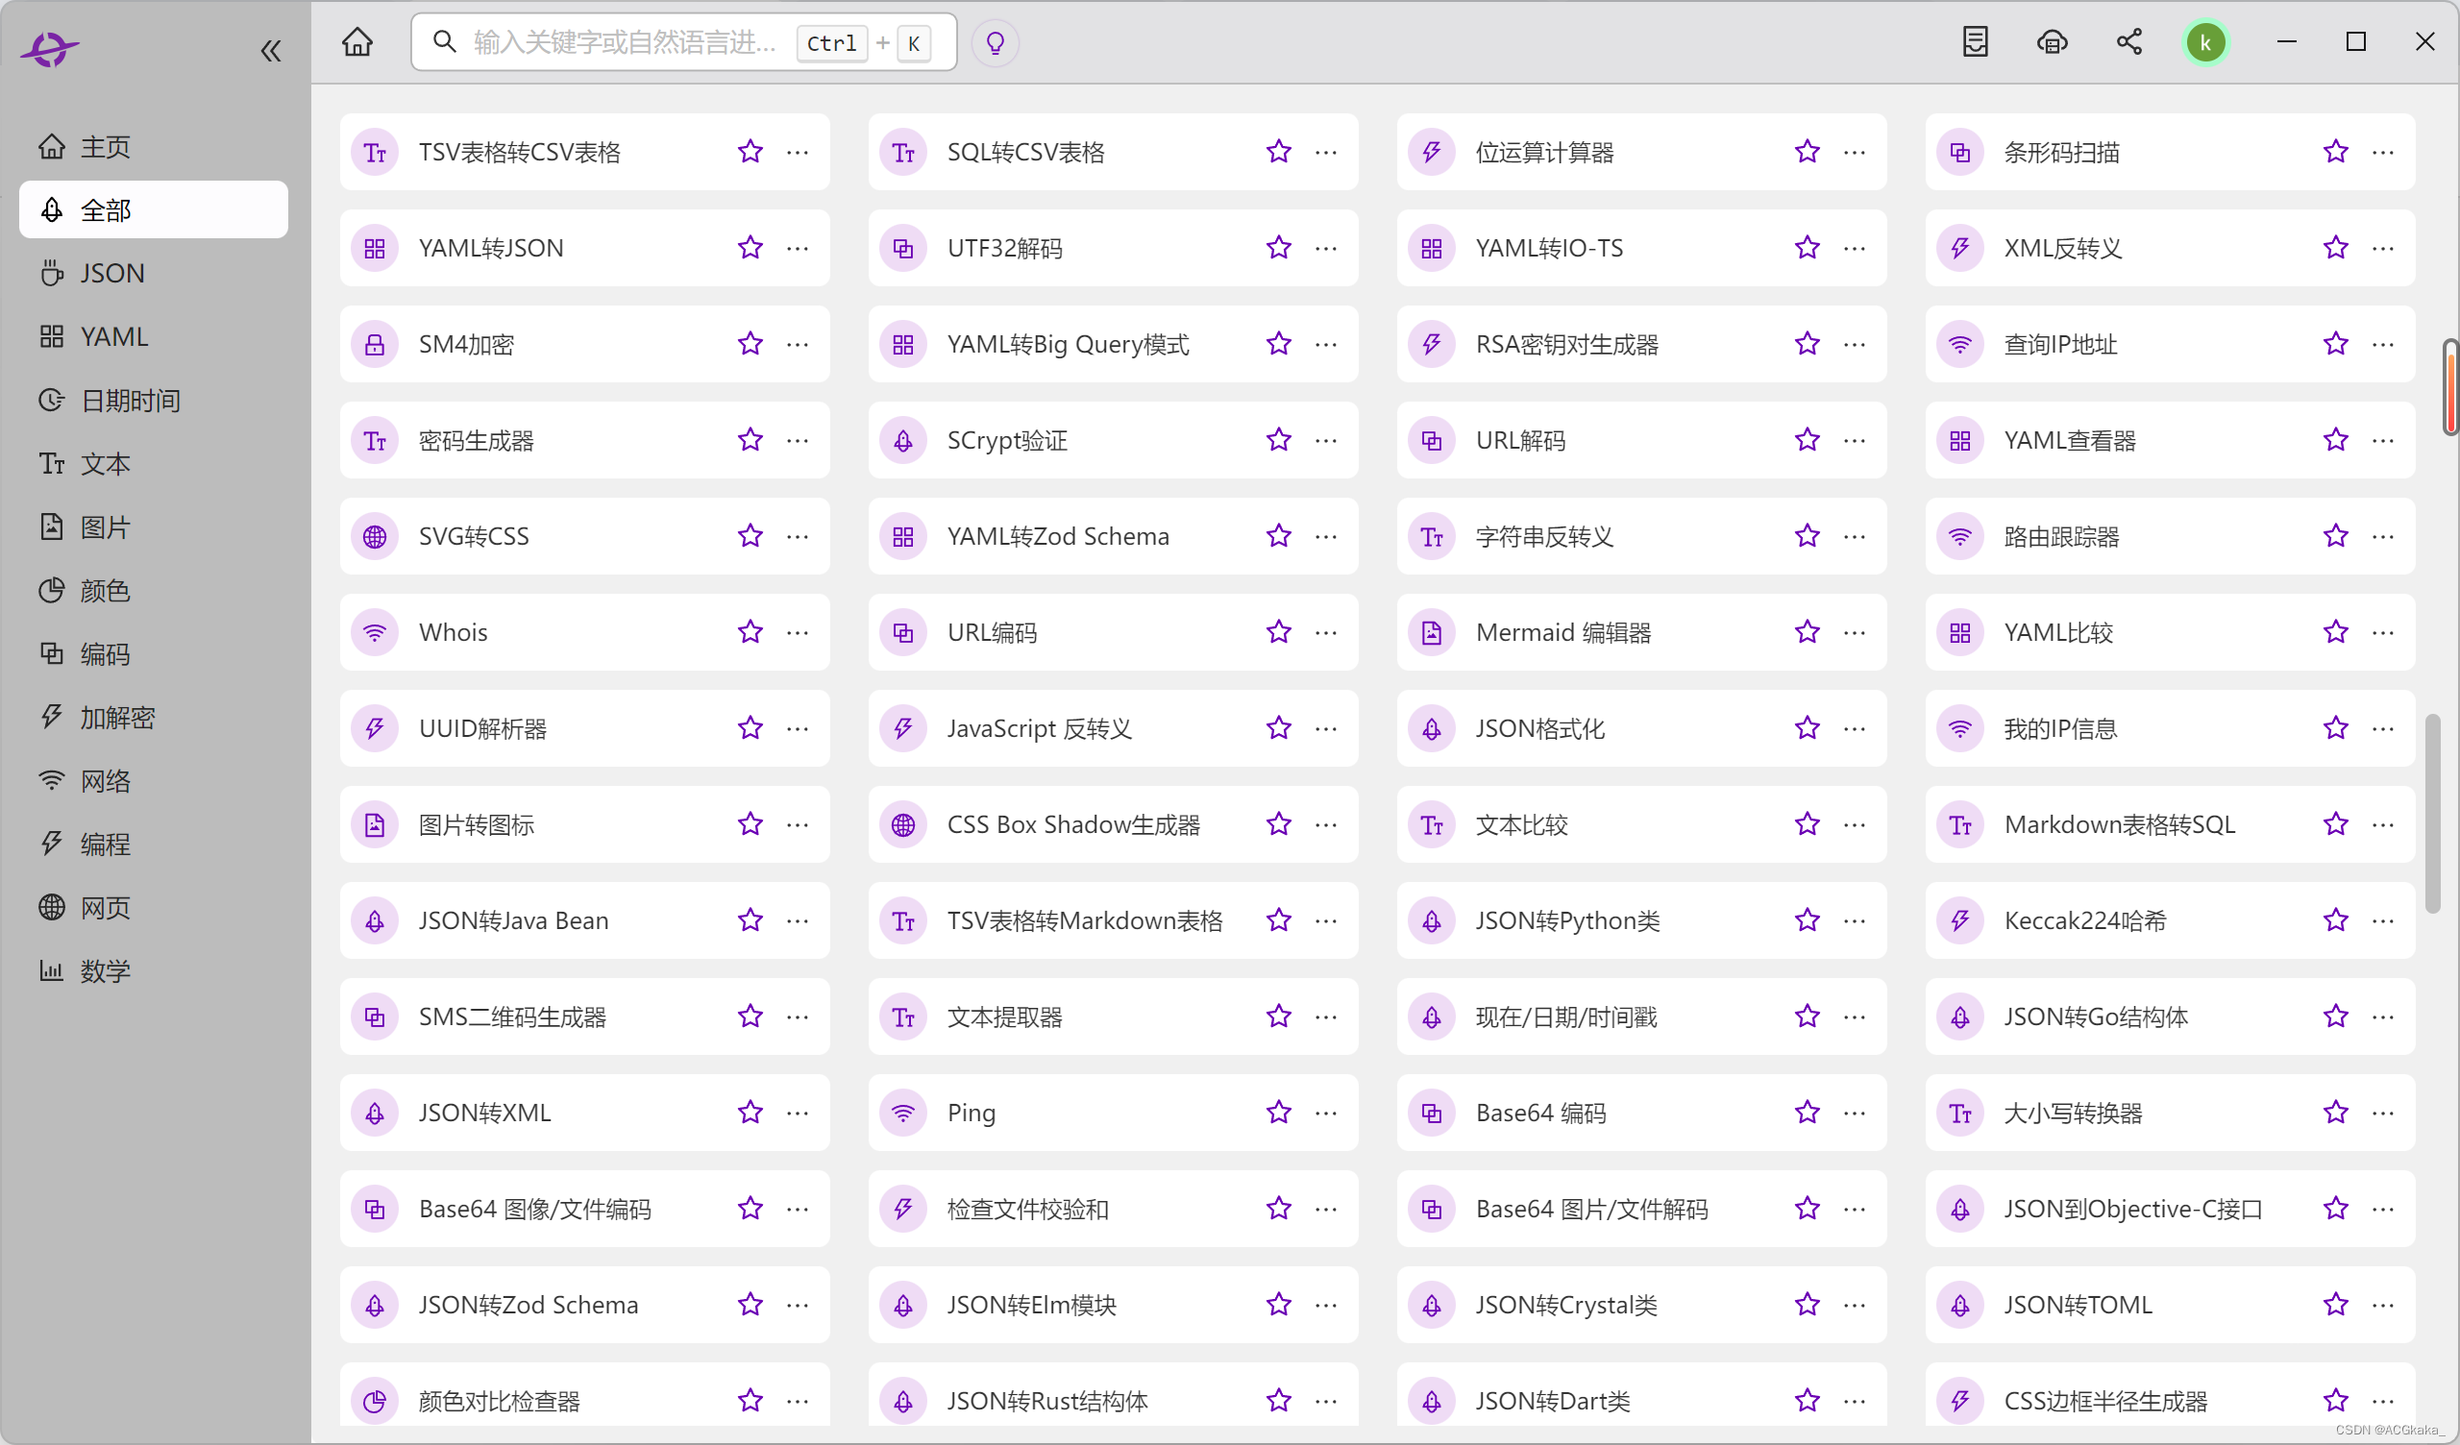This screenshot has height=1445, width=2460.
Task: Open the Mermaid 编辑器 tool
Action: (x=1562, y=633)
